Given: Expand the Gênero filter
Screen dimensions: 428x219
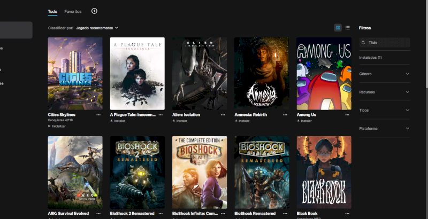Looking at the screenshot, I should tap(385, 74).
